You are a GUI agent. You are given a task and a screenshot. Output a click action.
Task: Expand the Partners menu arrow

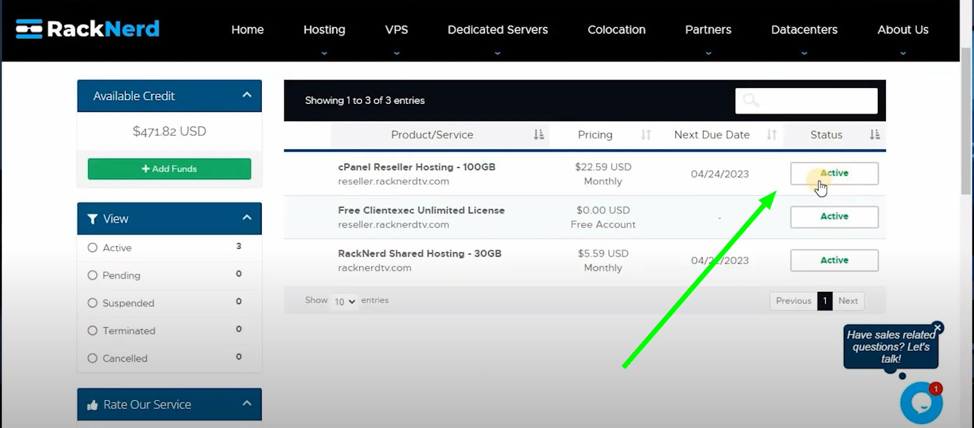(709, 53)
